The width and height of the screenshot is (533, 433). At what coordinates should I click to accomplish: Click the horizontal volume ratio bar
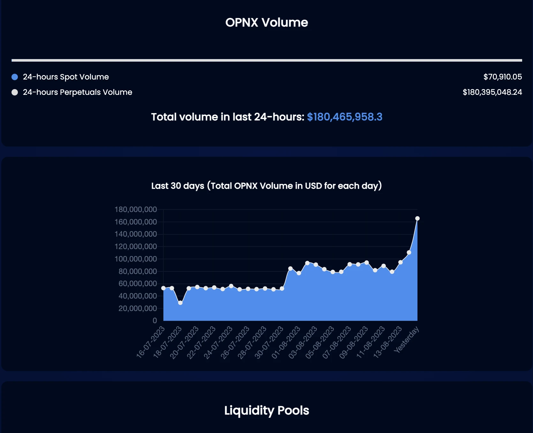pyautogui.click(x=266, y=60)
